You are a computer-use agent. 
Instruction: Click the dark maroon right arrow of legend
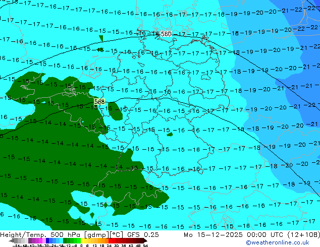tap(145, 241)
